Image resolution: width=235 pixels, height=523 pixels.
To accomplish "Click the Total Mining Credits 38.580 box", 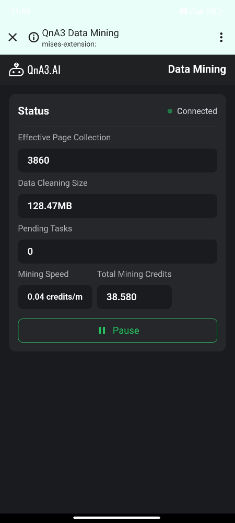I will (x=135, y=297).
